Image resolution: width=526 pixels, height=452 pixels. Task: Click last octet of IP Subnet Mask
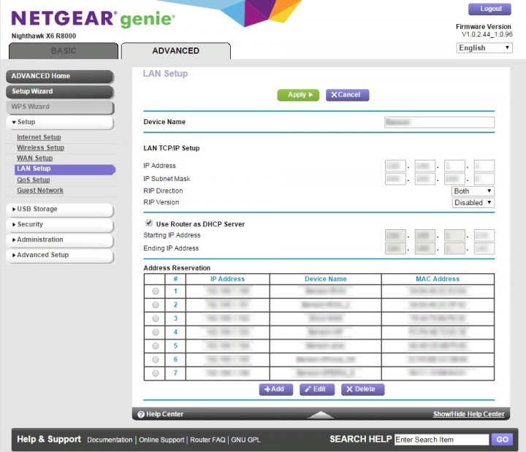click(484, 179)
